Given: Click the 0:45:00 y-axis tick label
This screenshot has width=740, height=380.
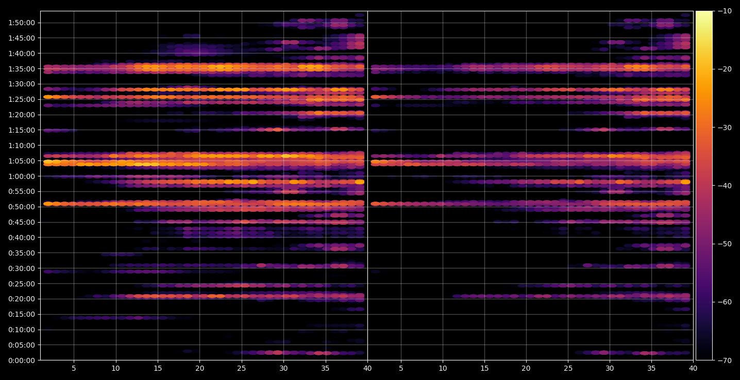Looking at the screenshot, I should point(22,222).
